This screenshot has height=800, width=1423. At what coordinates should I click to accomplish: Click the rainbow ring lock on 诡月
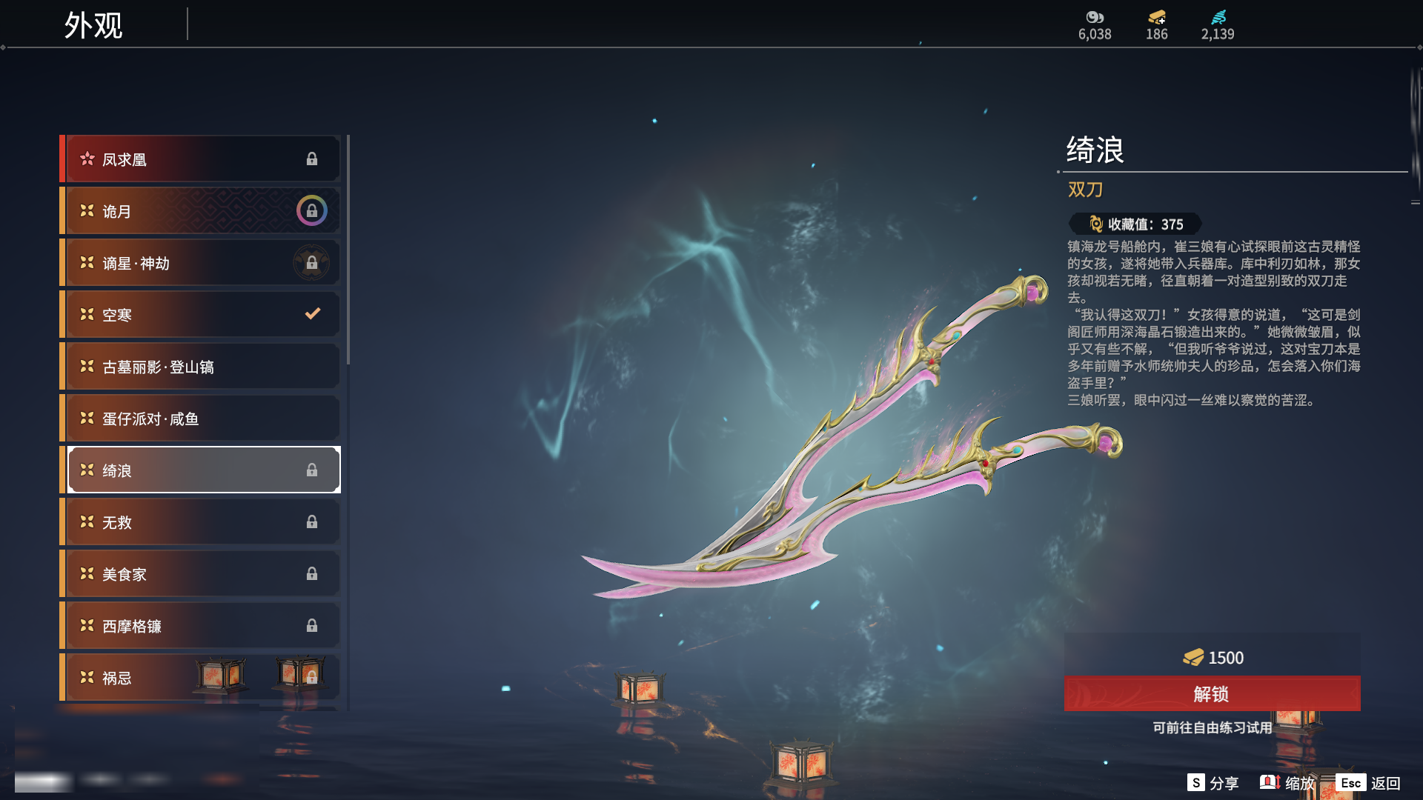pos(312,211)
